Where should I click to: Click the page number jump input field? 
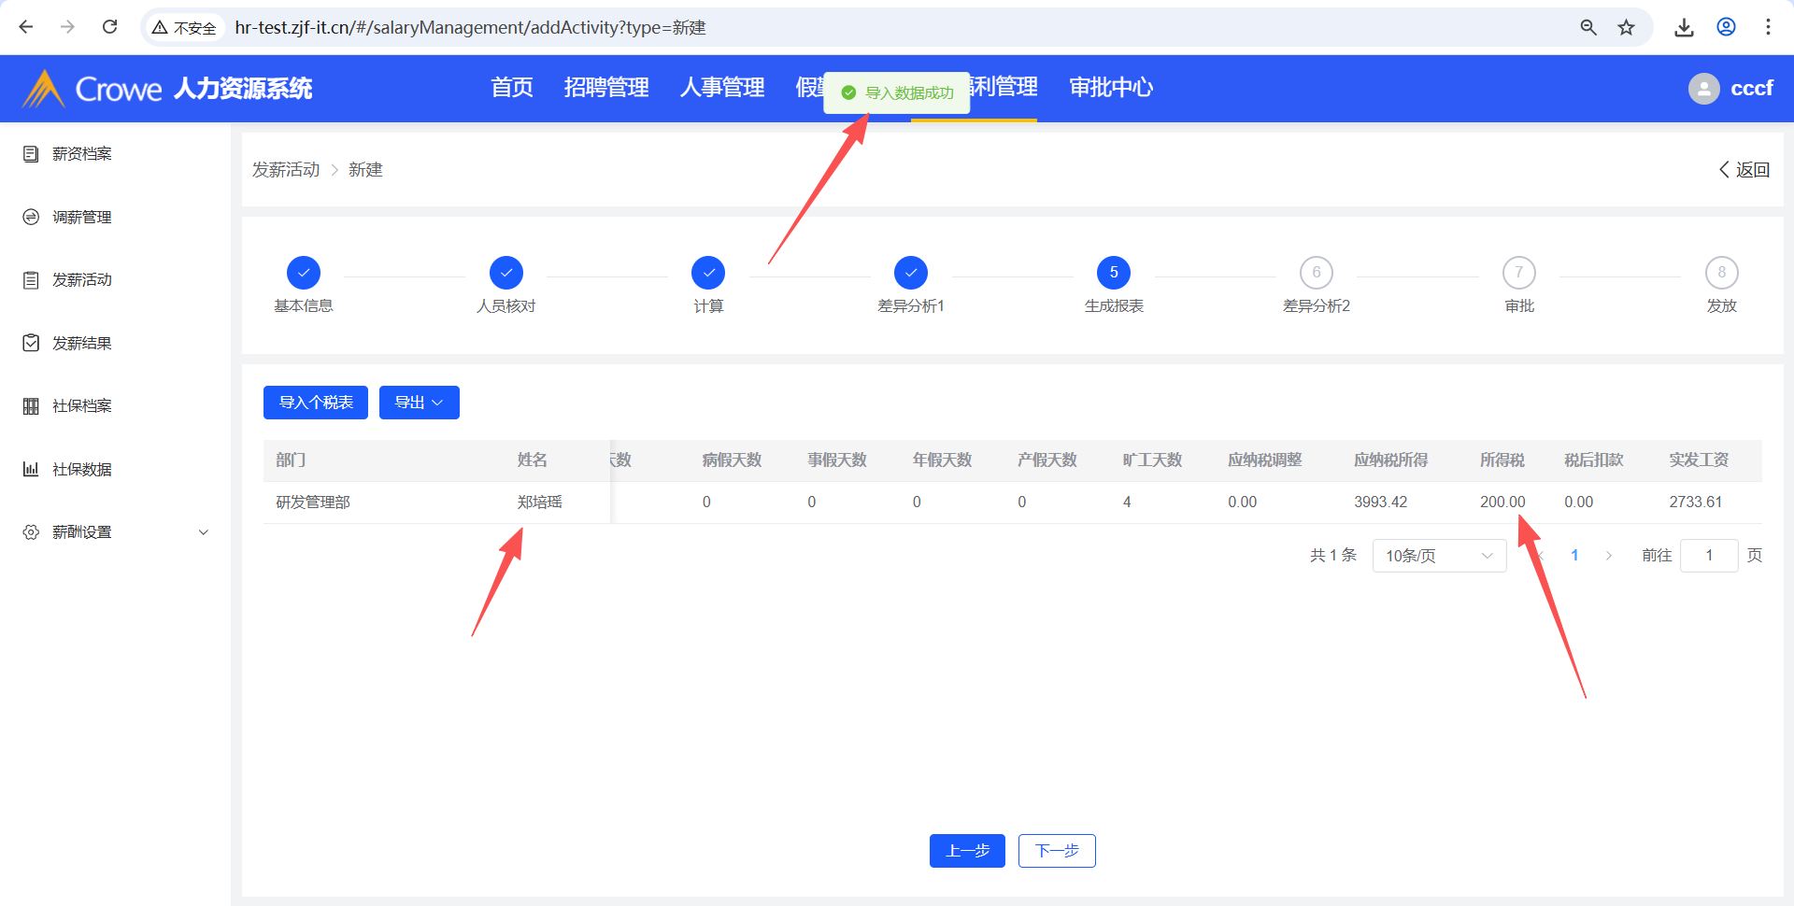[1708, 556]
